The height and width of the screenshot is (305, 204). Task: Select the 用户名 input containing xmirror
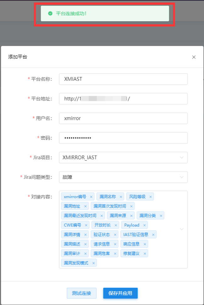click(x=123, y=118)
